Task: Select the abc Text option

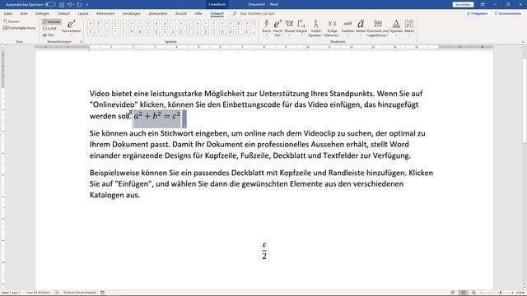Action: point(49,35)
